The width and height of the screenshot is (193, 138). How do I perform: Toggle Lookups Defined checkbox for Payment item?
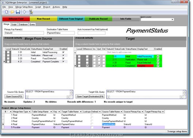[92, 127]
